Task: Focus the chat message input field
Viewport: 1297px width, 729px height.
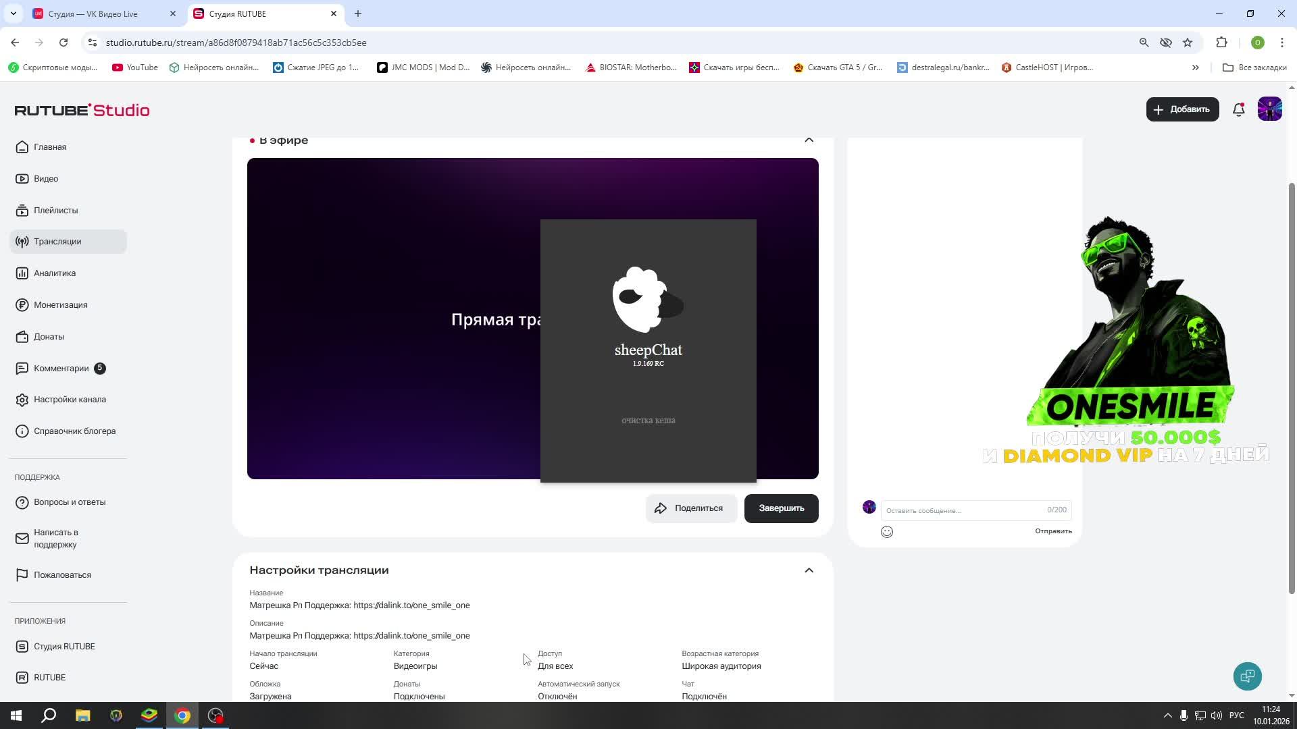Action: 963,510
